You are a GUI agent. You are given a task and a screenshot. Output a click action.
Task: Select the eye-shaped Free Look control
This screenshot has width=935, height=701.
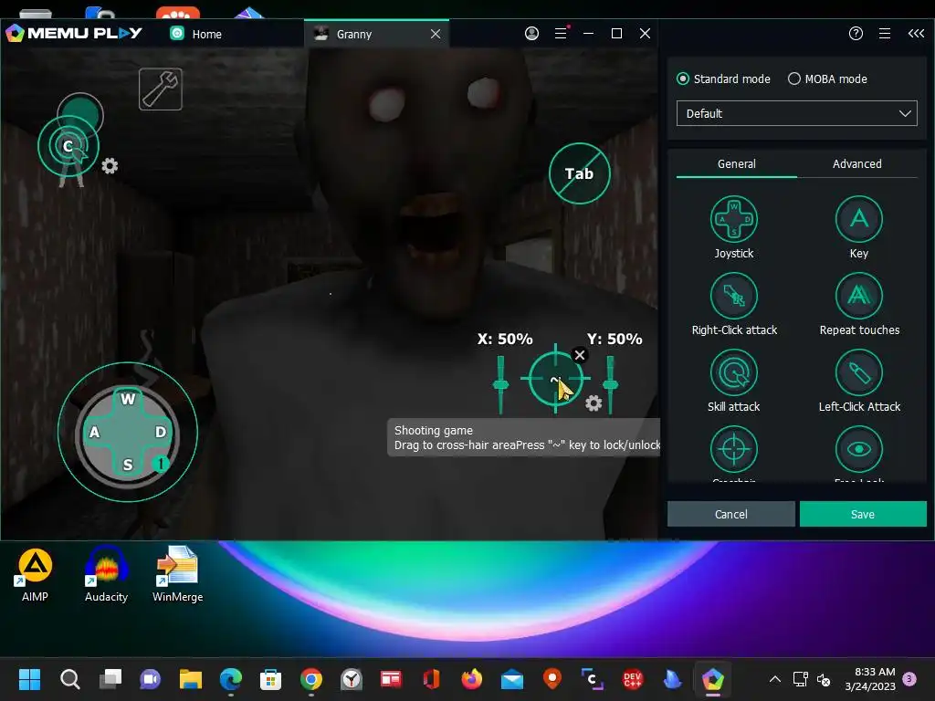click(x=858, y=449)
